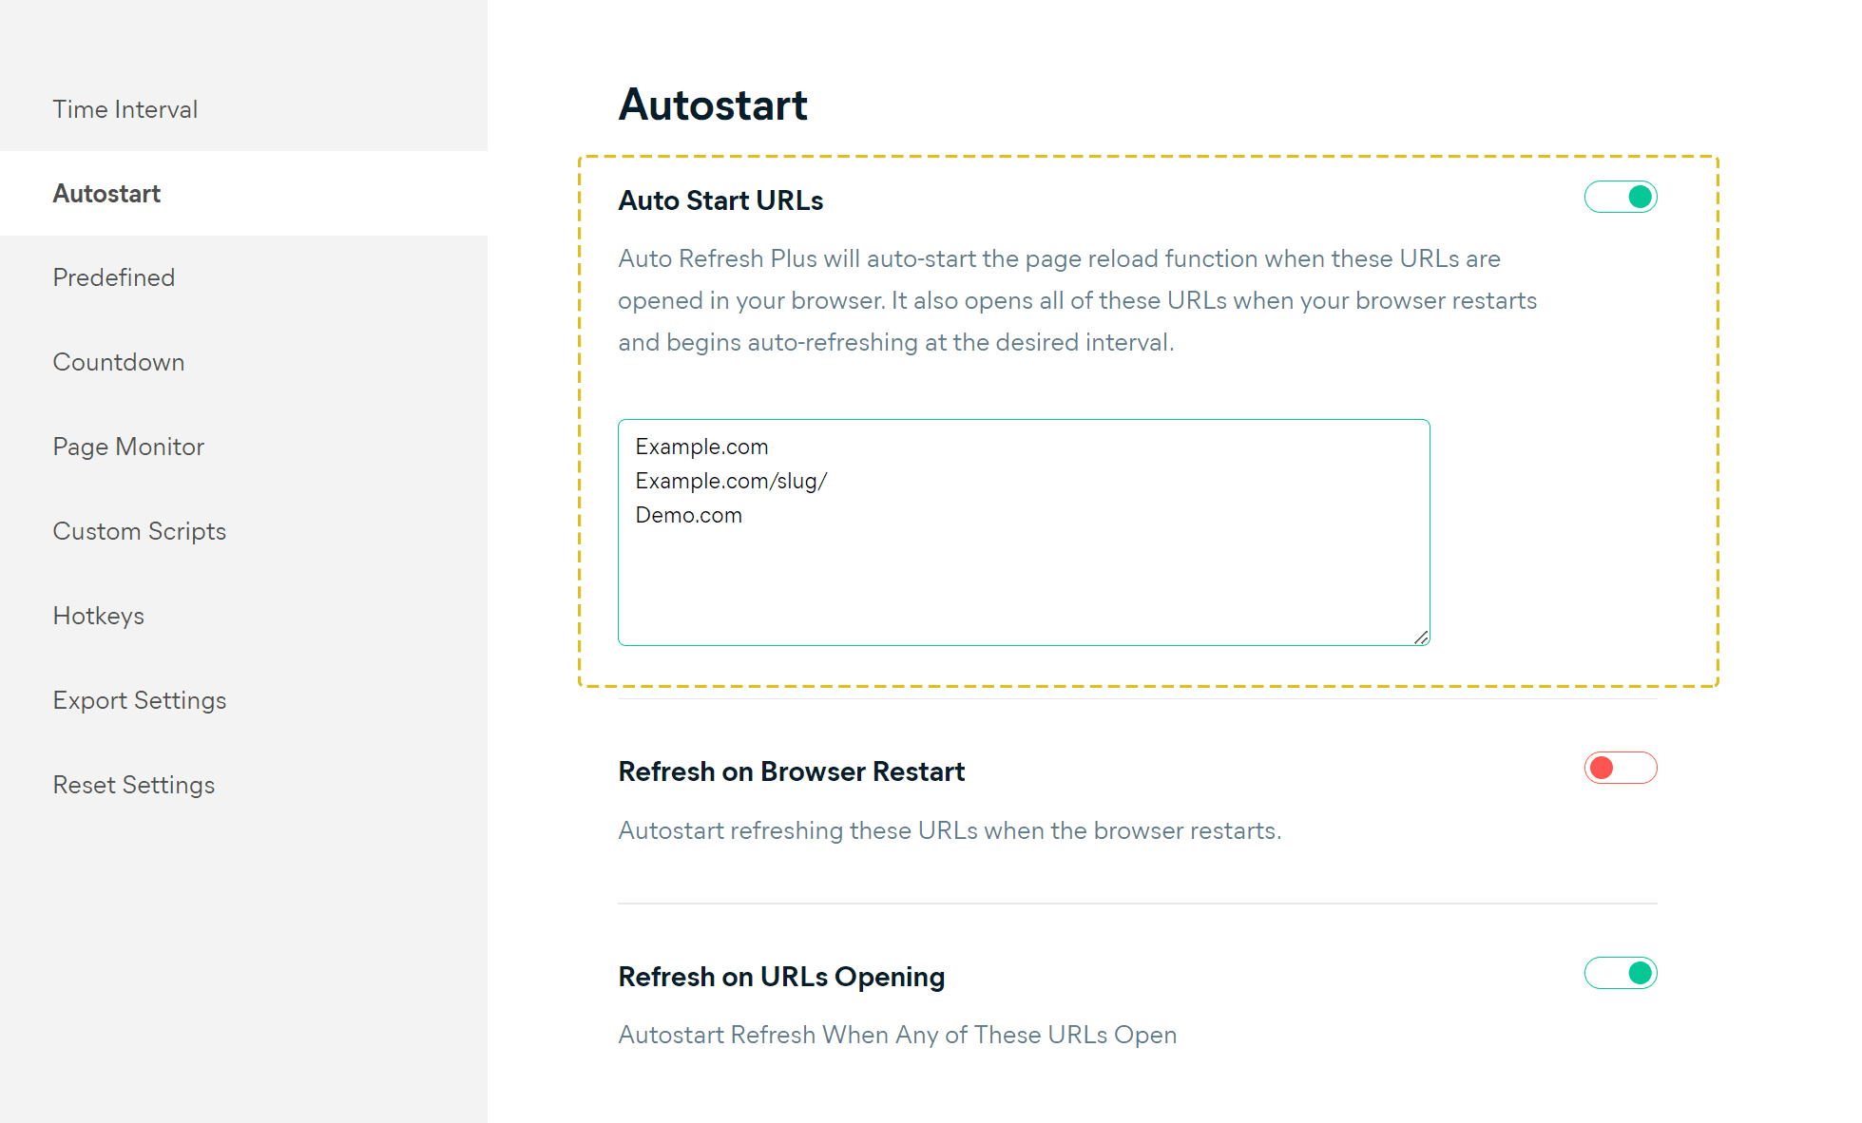The width and height of the screenshot is (1862, 1123).
Task: Click the Refresh on URLs Opening heading
Action: tap(781, 977)
